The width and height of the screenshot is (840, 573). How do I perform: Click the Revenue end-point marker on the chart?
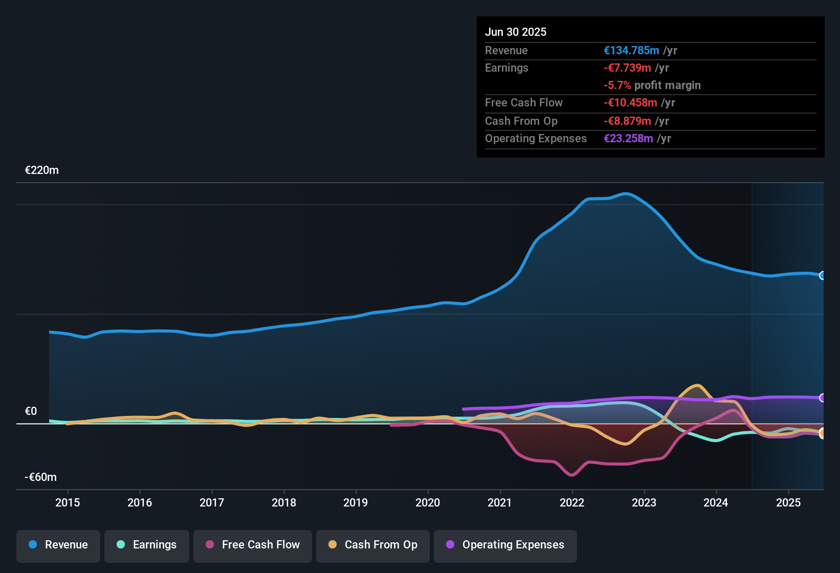click(x=823, y=276)
